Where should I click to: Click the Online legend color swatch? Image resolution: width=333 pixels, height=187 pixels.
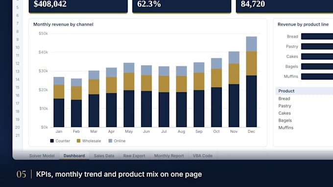pyautogui.click(x=110, y=141)
